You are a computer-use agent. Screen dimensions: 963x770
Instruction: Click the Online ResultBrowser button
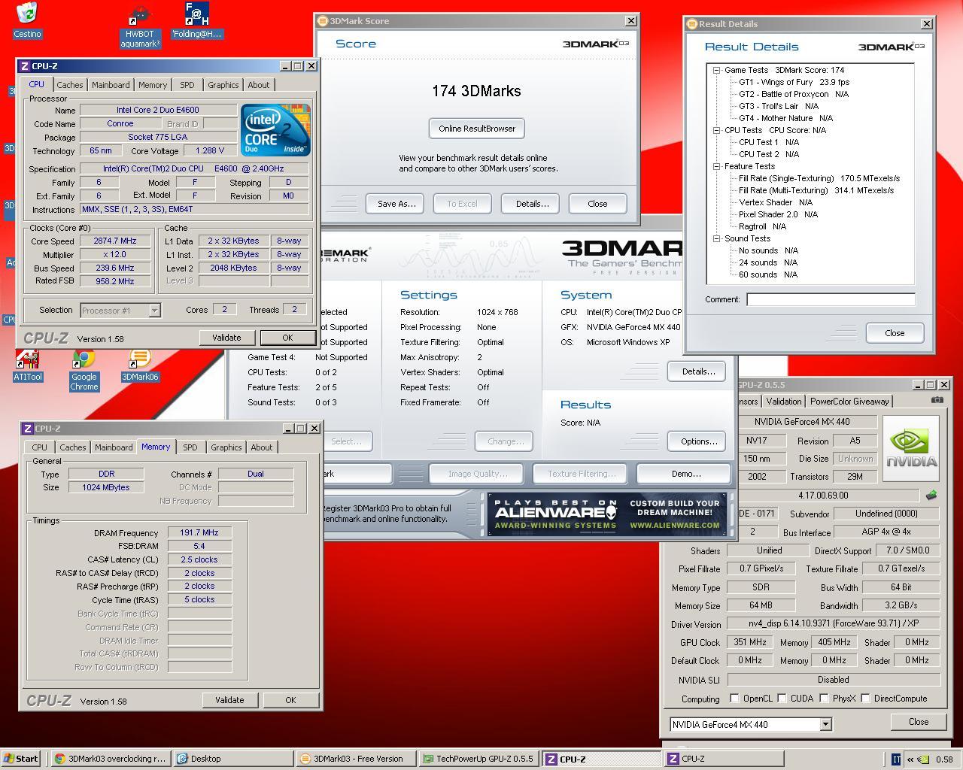[x=477, y=129]
